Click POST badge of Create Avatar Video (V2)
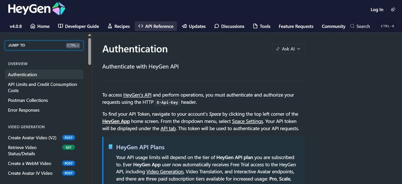Image resolution: width=402 pixels, height=184 pixels. (68, 138)
